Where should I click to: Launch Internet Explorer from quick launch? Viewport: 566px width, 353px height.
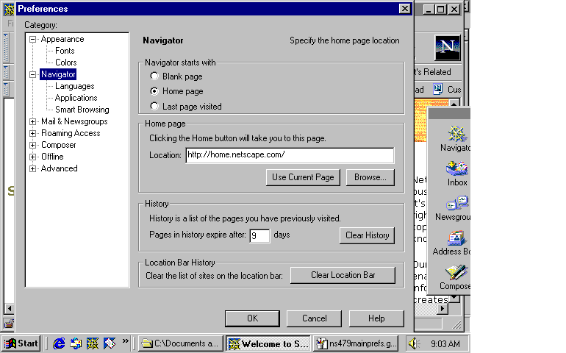tap(59, 343)
